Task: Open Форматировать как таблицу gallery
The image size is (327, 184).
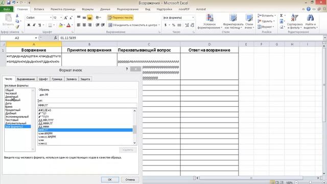Action: click(x=233, y=21)
